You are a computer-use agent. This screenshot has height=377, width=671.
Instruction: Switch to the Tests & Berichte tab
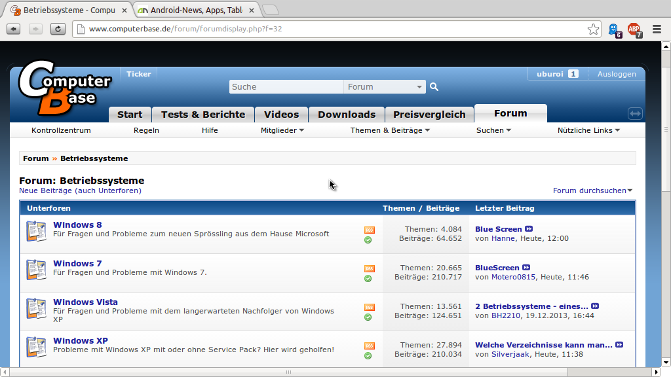[203, 115]
